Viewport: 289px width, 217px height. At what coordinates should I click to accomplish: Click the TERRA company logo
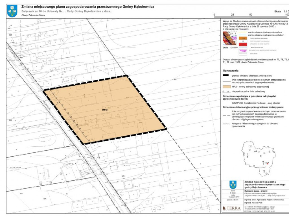point(232,208)
